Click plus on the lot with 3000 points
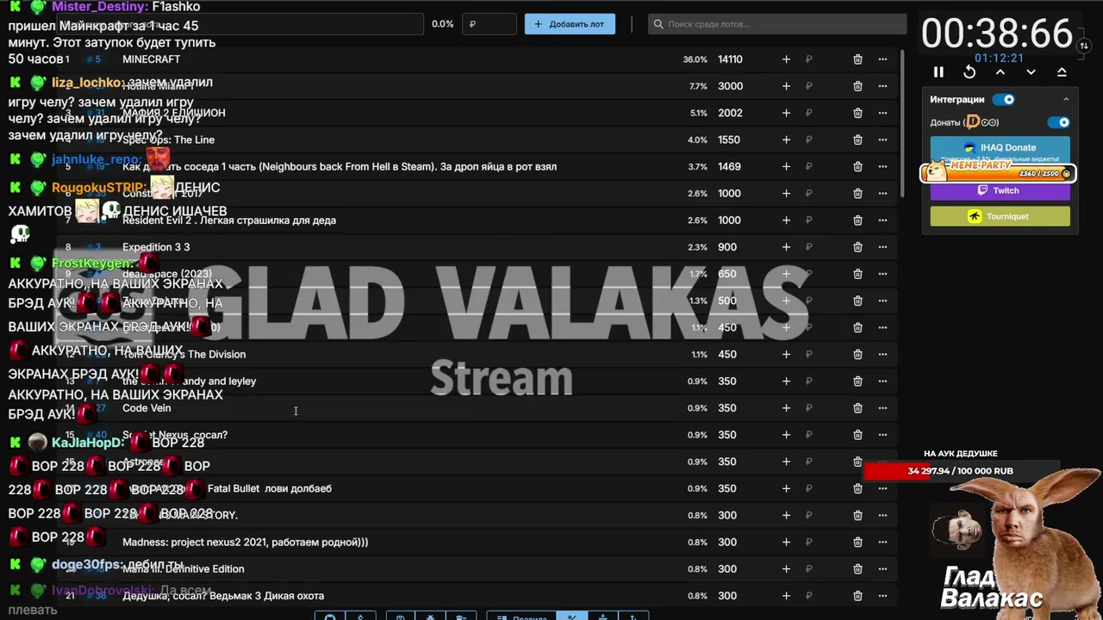The height and width of the screenshot is (620, 1103). (x=786, y=86)
